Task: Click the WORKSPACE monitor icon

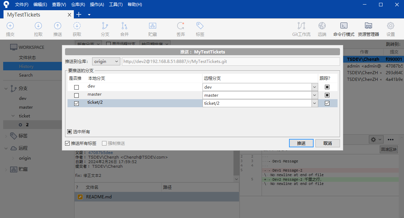Action: click(x=14, y=47)
